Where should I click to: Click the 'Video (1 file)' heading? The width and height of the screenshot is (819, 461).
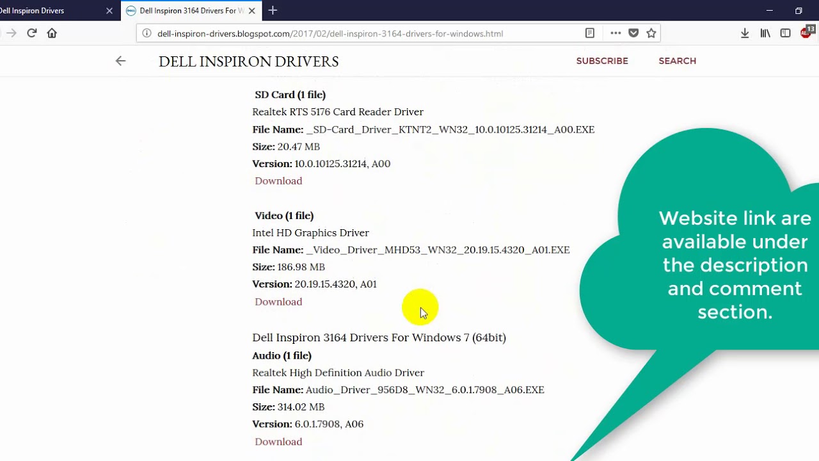284,216
